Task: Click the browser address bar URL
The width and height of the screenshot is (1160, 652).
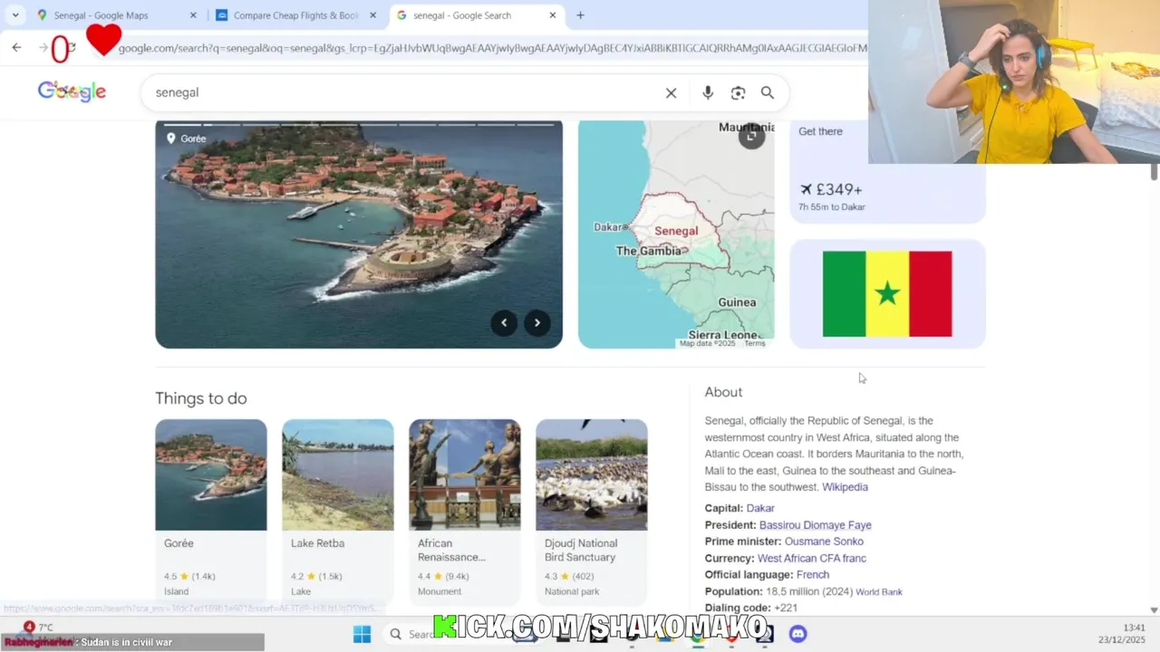Action: pyautogui.click(x=492, y=48)
